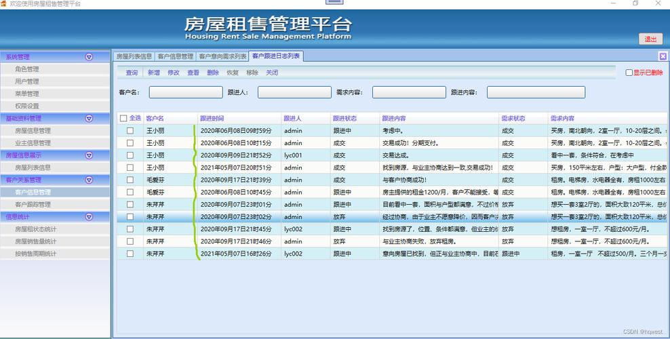This screenshot has height=339, width=670.
Task: Focus the 跟进内容 search field
Action: pos(536,92)
